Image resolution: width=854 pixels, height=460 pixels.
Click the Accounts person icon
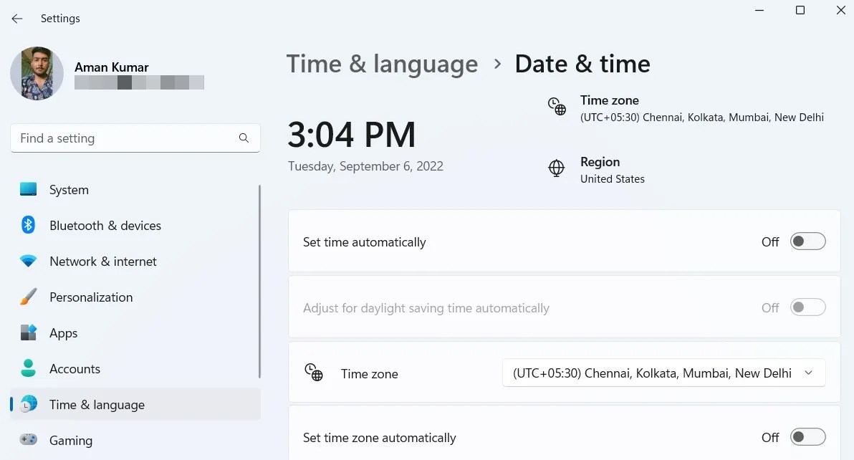[29, 369]
